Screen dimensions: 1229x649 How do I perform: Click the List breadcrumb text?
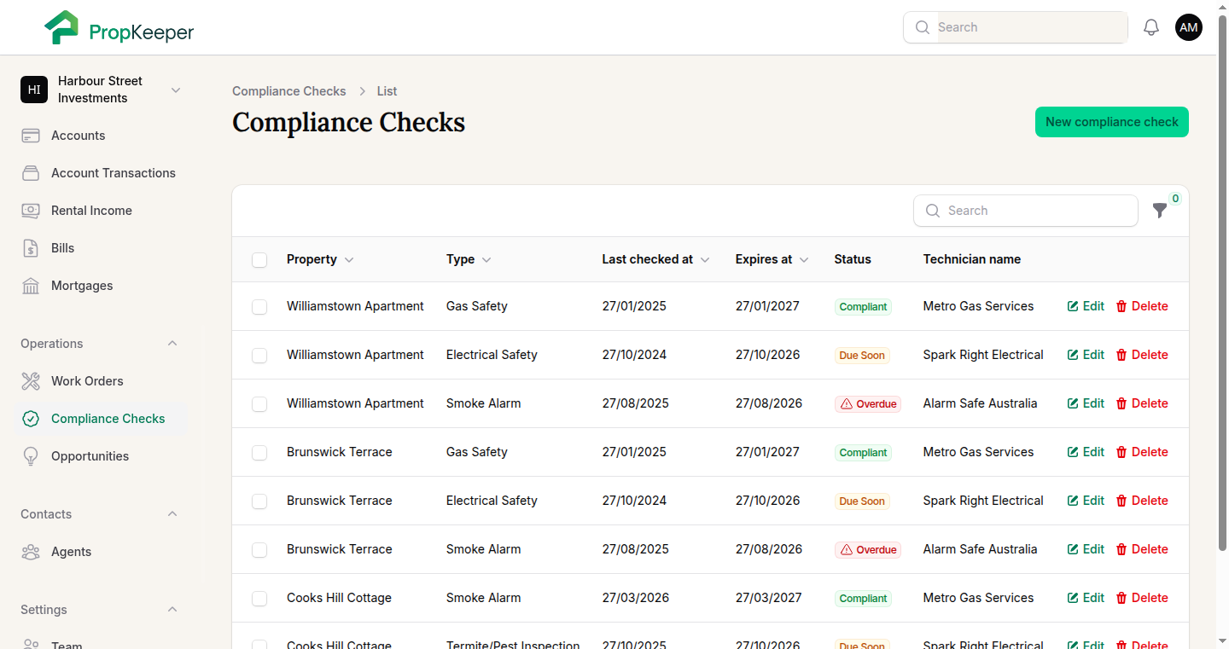[387, 91]
